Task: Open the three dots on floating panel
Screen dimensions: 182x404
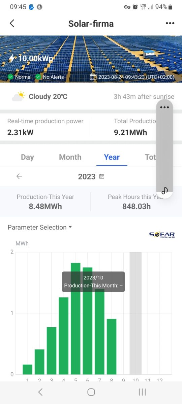Action: point(164,107)
